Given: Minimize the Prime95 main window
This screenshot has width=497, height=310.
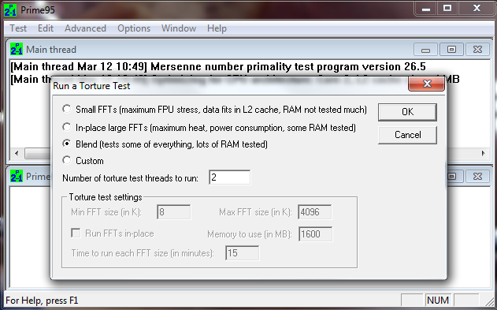Looking at the screenshot, I should click(426, 9).
